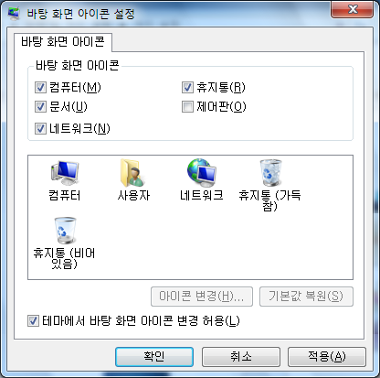
Task: Apply changes with the 적용(A) button
Action: [x=327, y=356]
